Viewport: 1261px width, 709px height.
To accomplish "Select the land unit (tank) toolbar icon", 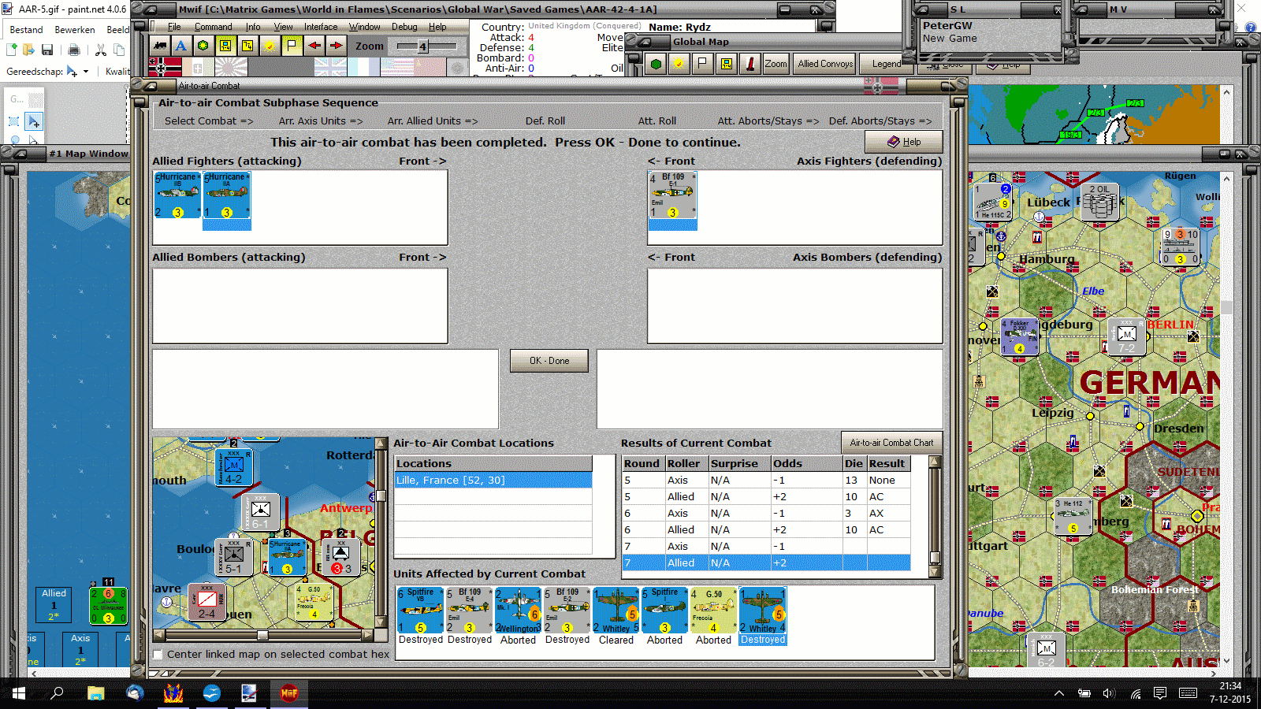I will pyautogui.click(x=160, y=46).
